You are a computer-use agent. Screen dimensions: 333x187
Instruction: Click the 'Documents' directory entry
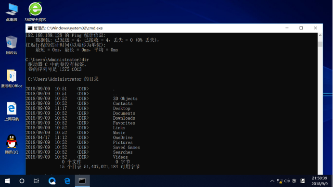[x=124, y=113]
